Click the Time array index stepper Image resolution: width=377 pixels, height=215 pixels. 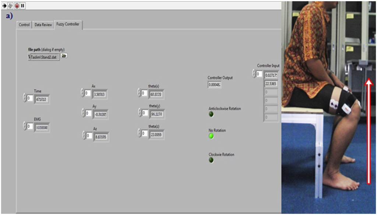(x=25, y=98)
